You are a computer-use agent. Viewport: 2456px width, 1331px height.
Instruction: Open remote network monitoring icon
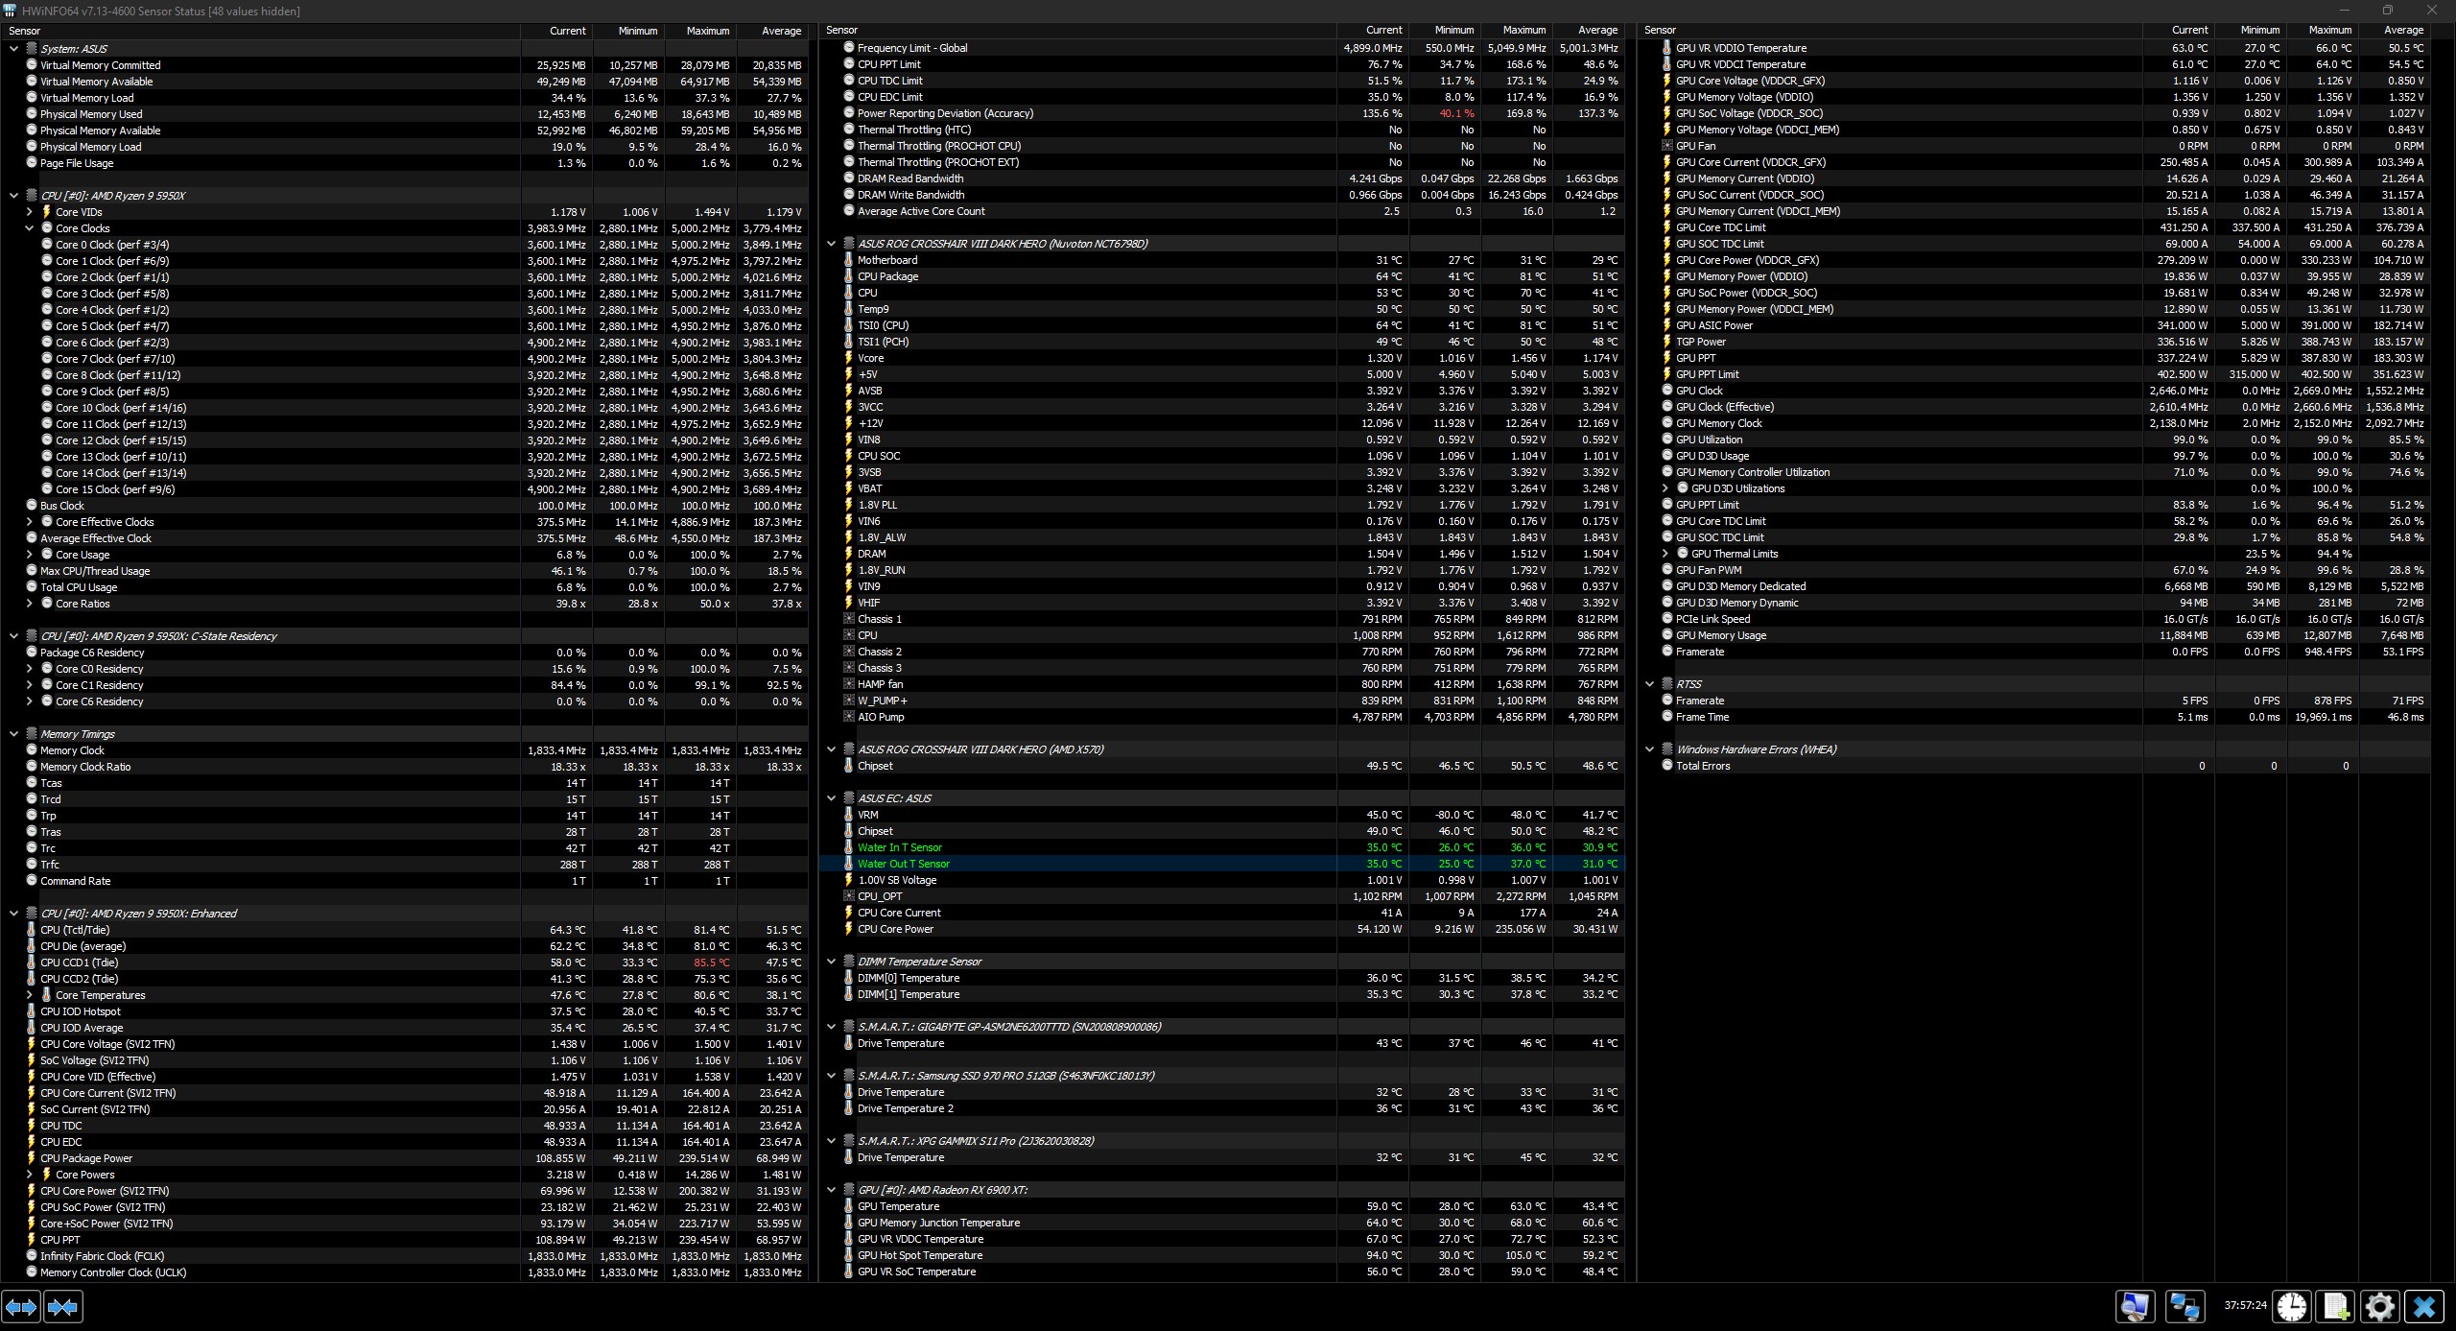[x=2185, y=1306]
